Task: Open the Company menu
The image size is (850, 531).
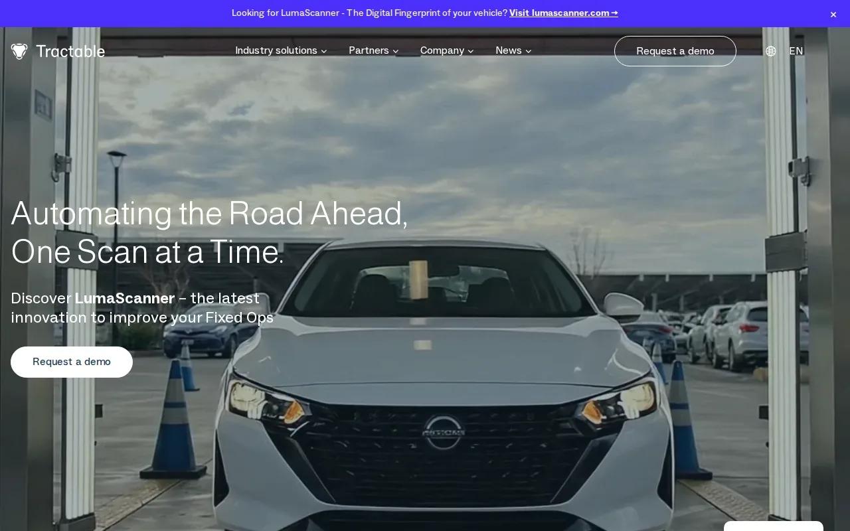Action: (x=442, y=50)
